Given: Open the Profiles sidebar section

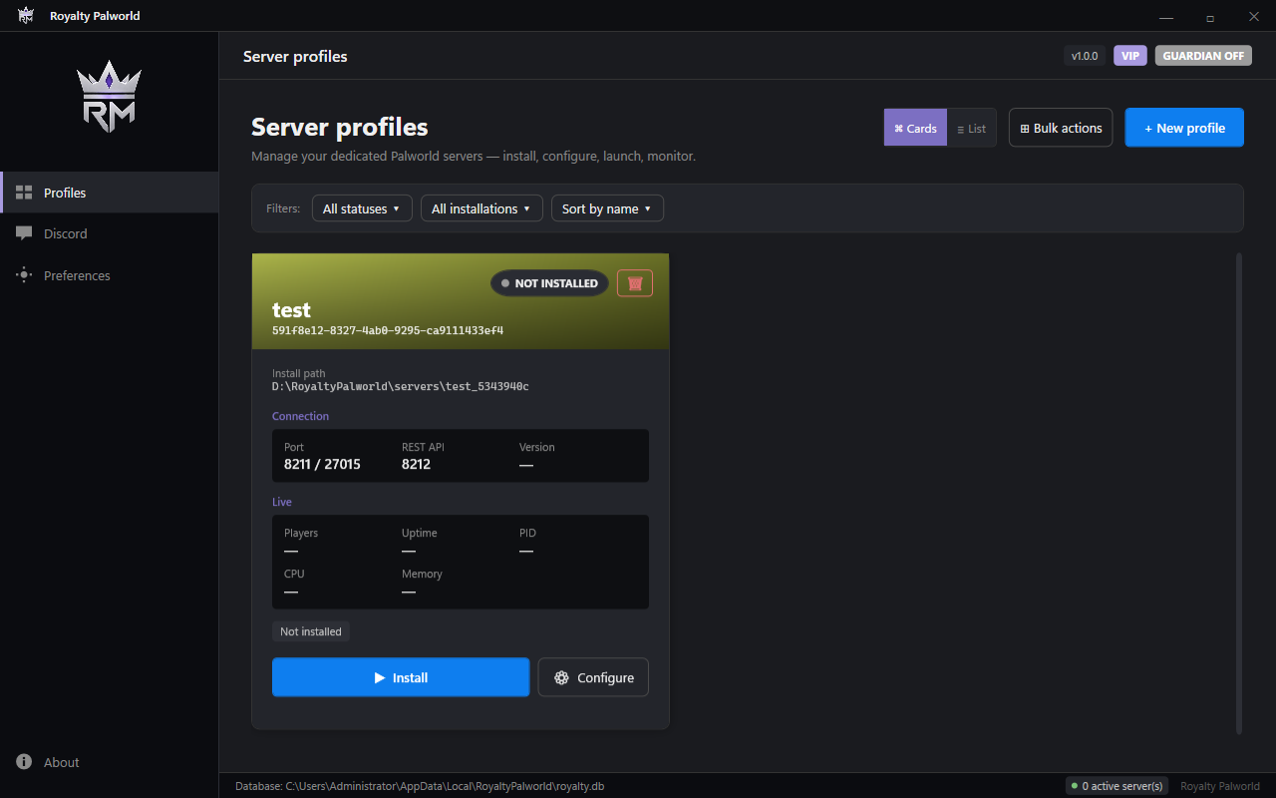Looking at the screenshot, I should tap(110, 193).
